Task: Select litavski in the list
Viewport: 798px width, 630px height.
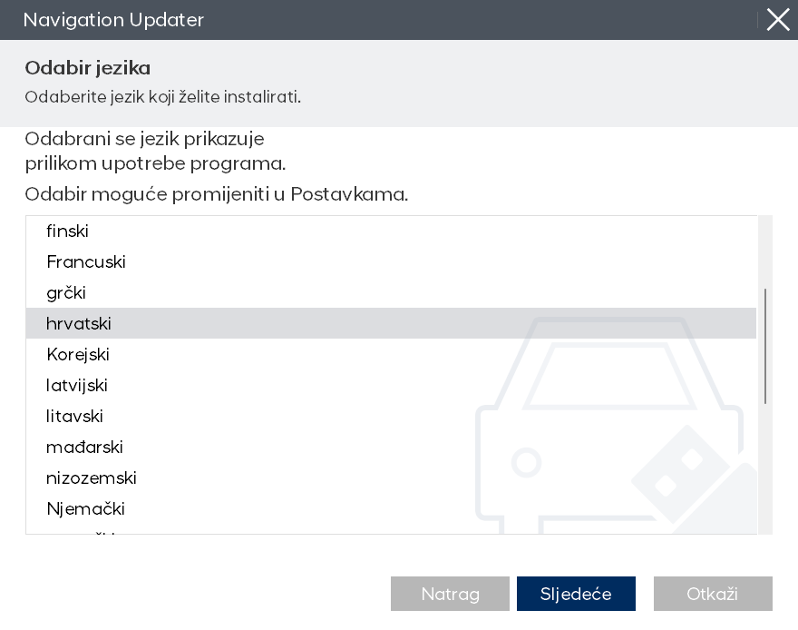Action: coord(74,417)
